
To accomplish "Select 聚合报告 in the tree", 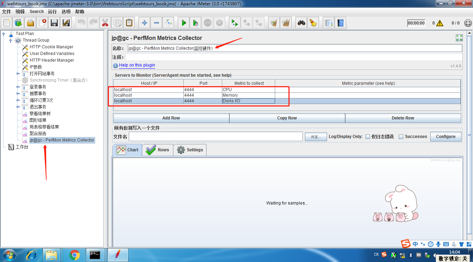I will pyautogui.click(x=38, y=133).
